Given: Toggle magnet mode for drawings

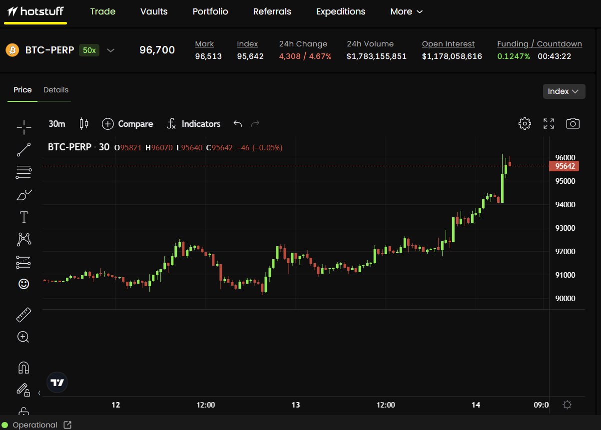Looking at the screenshot, I should point(23,368).
